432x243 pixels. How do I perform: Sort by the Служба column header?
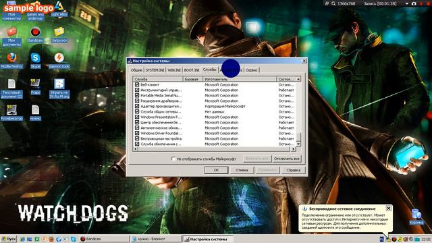(x=158, y=79)
